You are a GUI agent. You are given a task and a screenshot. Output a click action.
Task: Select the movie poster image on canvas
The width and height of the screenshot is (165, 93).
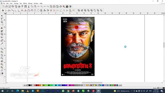[x=78, y=47]
